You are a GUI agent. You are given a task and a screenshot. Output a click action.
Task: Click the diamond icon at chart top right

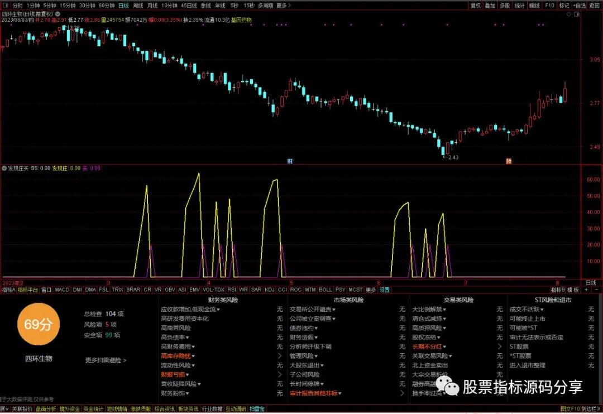[569, 14]
